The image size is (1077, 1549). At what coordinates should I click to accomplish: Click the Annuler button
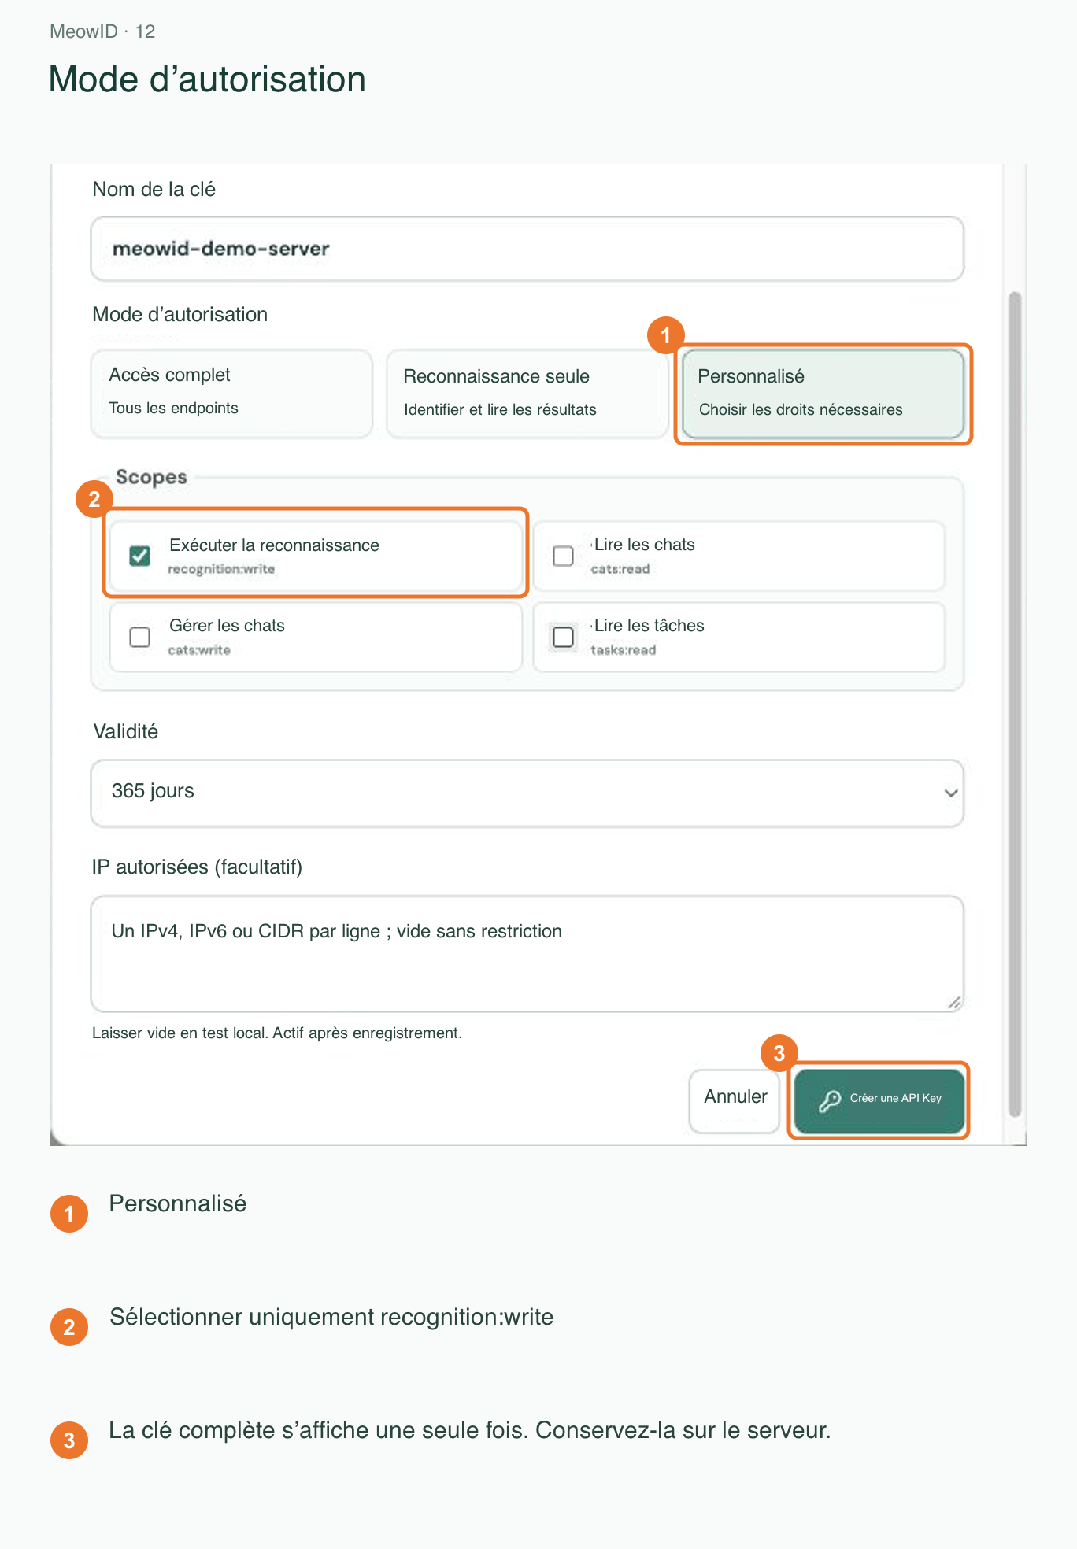point(735,1100)
